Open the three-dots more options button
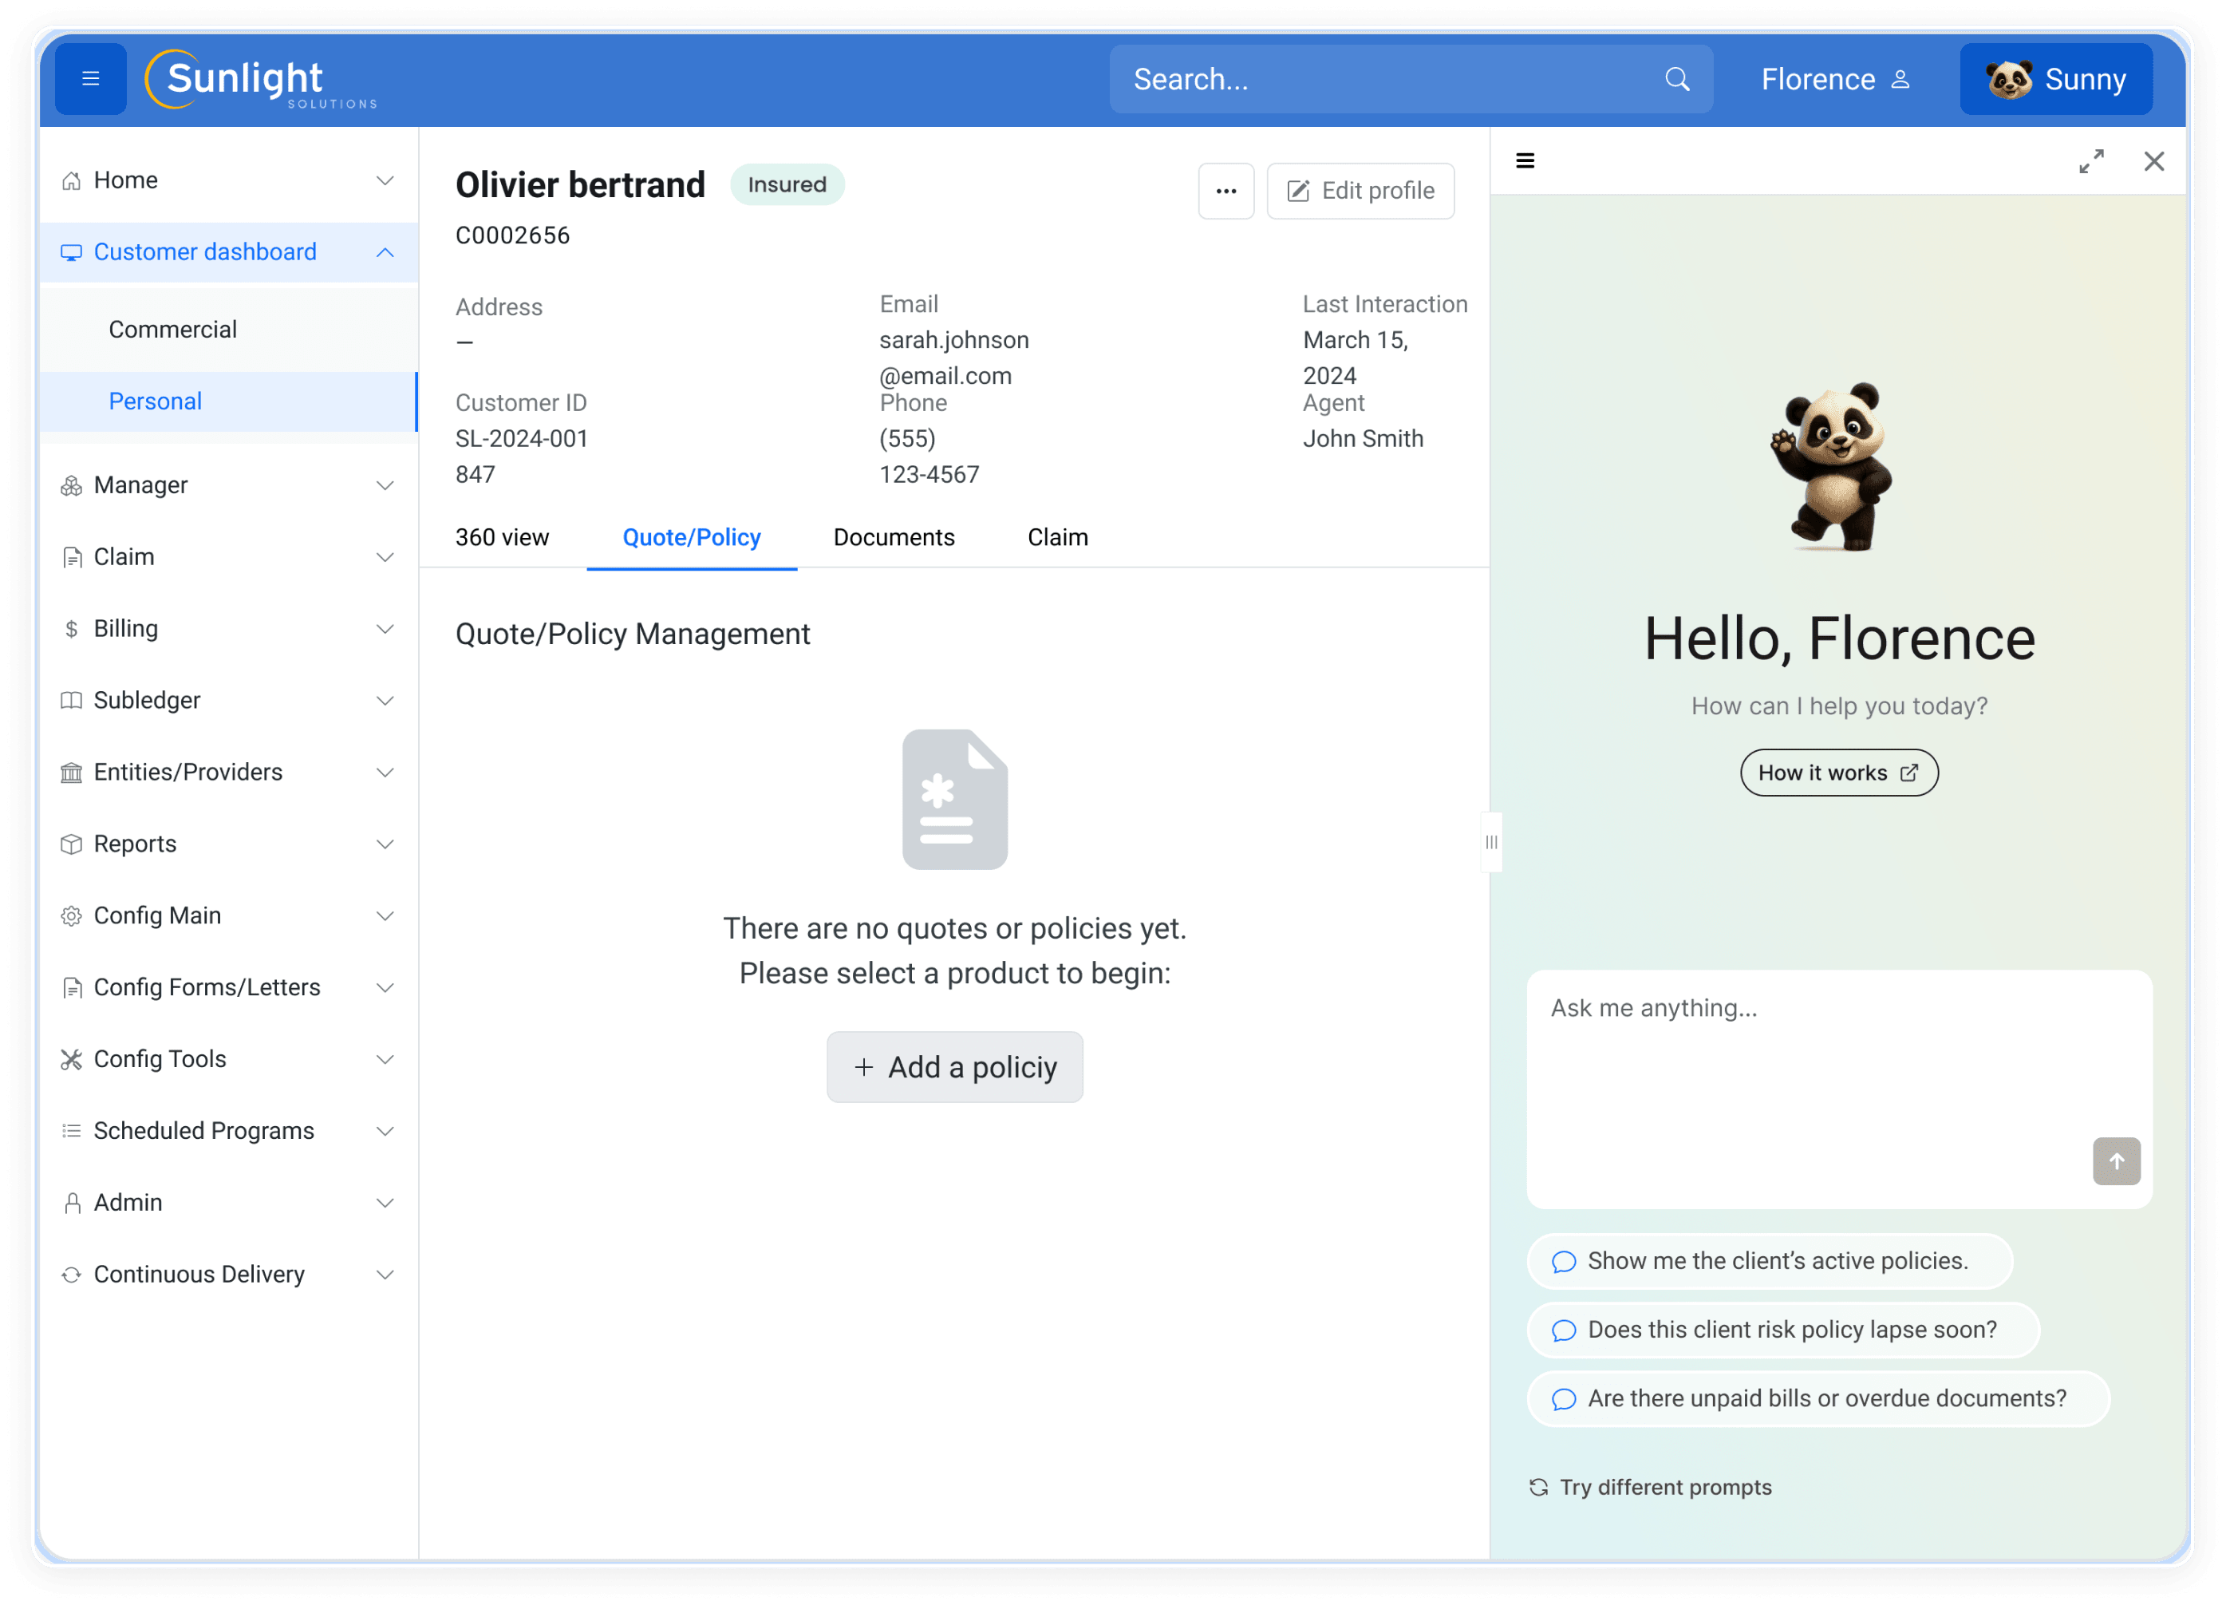This screenshot has height=1605, width=2226. pyautogui.click(x=1225, y=191)
